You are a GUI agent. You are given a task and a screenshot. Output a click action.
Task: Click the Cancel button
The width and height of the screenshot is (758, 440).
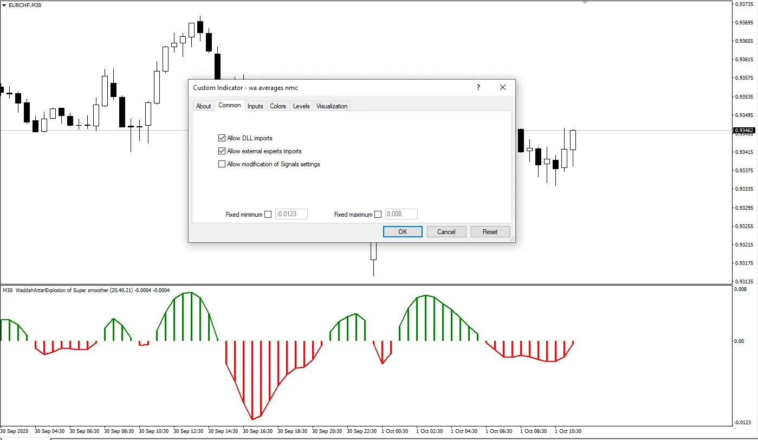coord(446,231)
